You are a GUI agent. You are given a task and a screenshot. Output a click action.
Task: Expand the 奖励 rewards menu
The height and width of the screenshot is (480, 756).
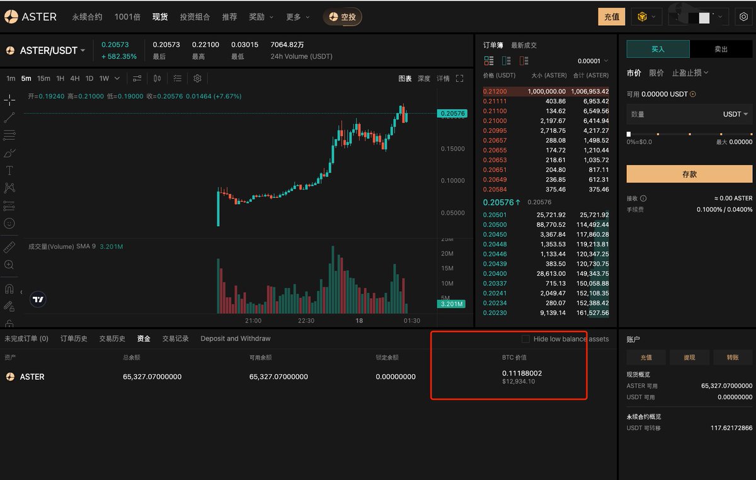(261, 17)
